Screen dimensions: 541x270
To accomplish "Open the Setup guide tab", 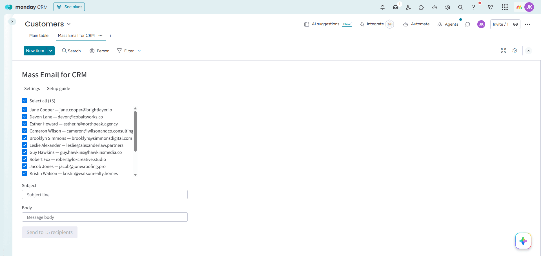I will tap(58, 88).
